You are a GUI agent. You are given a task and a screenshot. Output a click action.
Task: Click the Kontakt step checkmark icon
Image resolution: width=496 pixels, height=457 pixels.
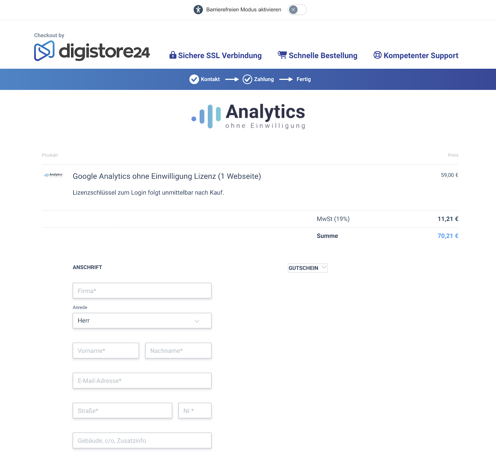[194, 79]
